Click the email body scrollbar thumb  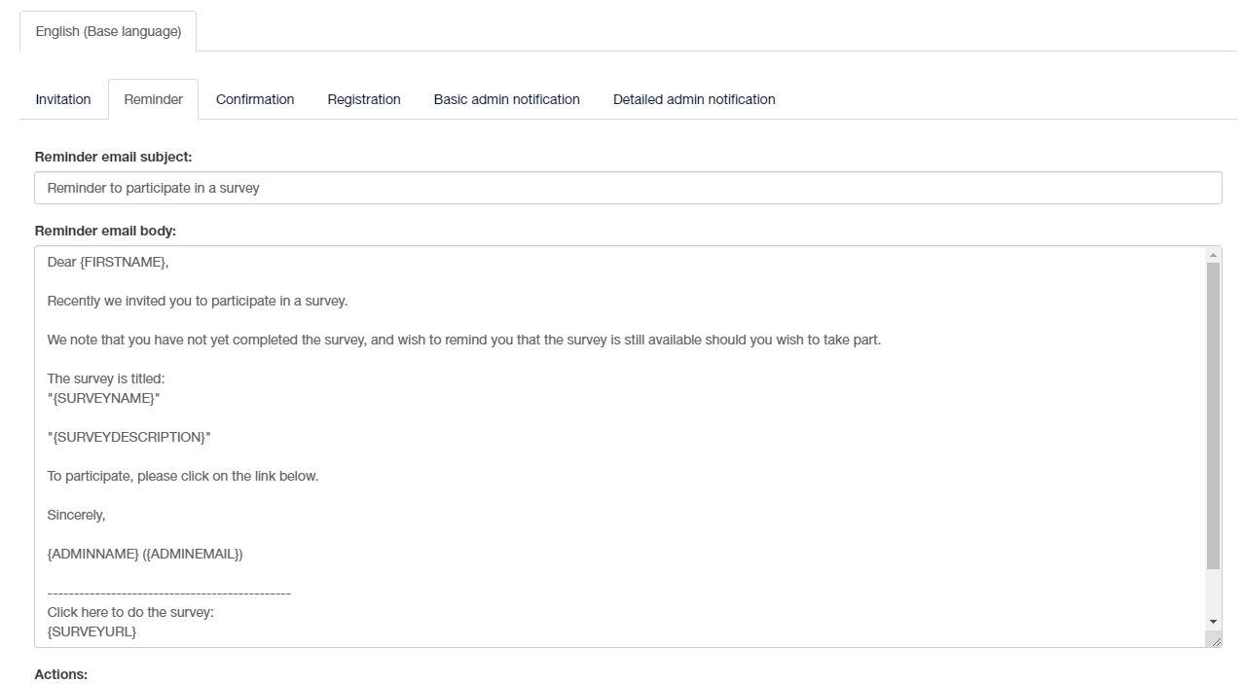click(1213, 415)
